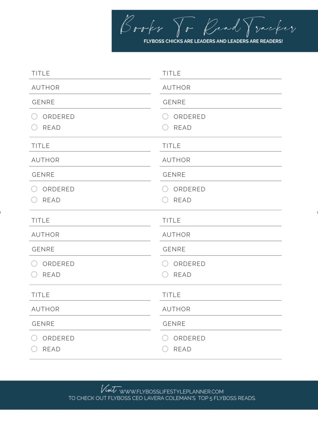Tick ORDERED circle in third right-column entry
Screen dimensions: 318x424
(x=165, y=264)
